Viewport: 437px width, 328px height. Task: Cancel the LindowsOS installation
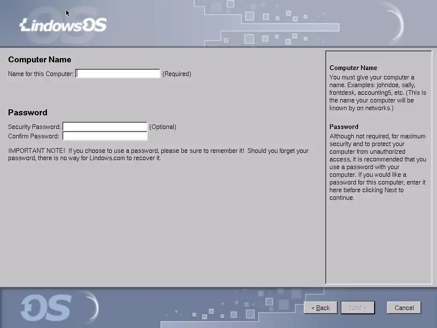tap(404, 307)
